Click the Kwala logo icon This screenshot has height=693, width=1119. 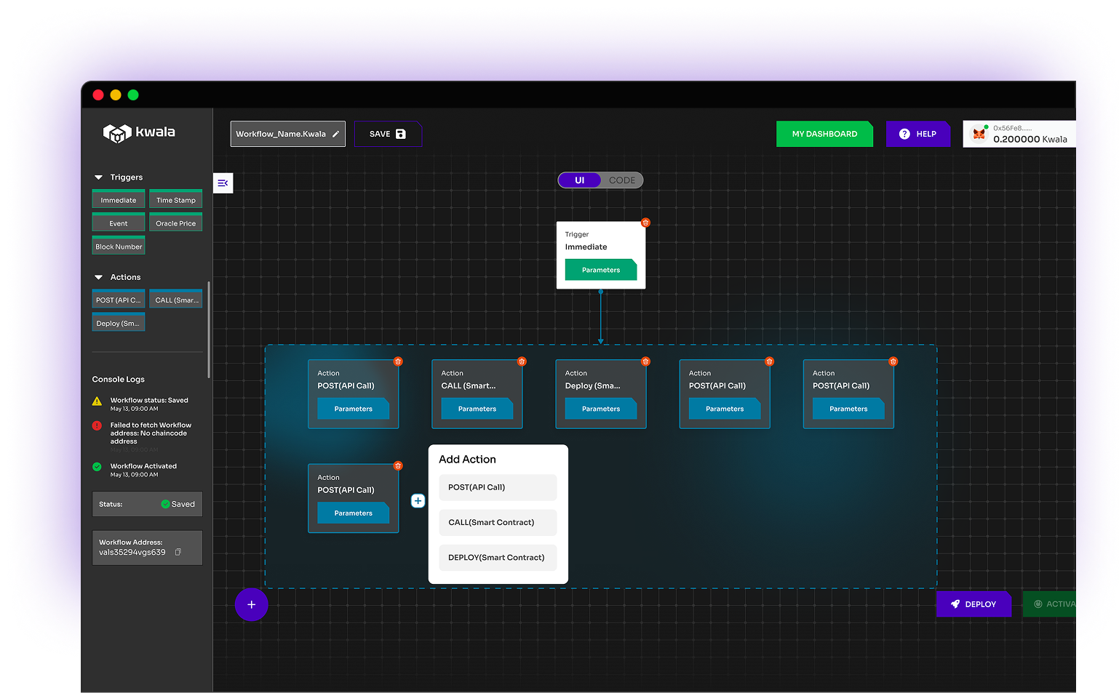click(x=116, y=133)
